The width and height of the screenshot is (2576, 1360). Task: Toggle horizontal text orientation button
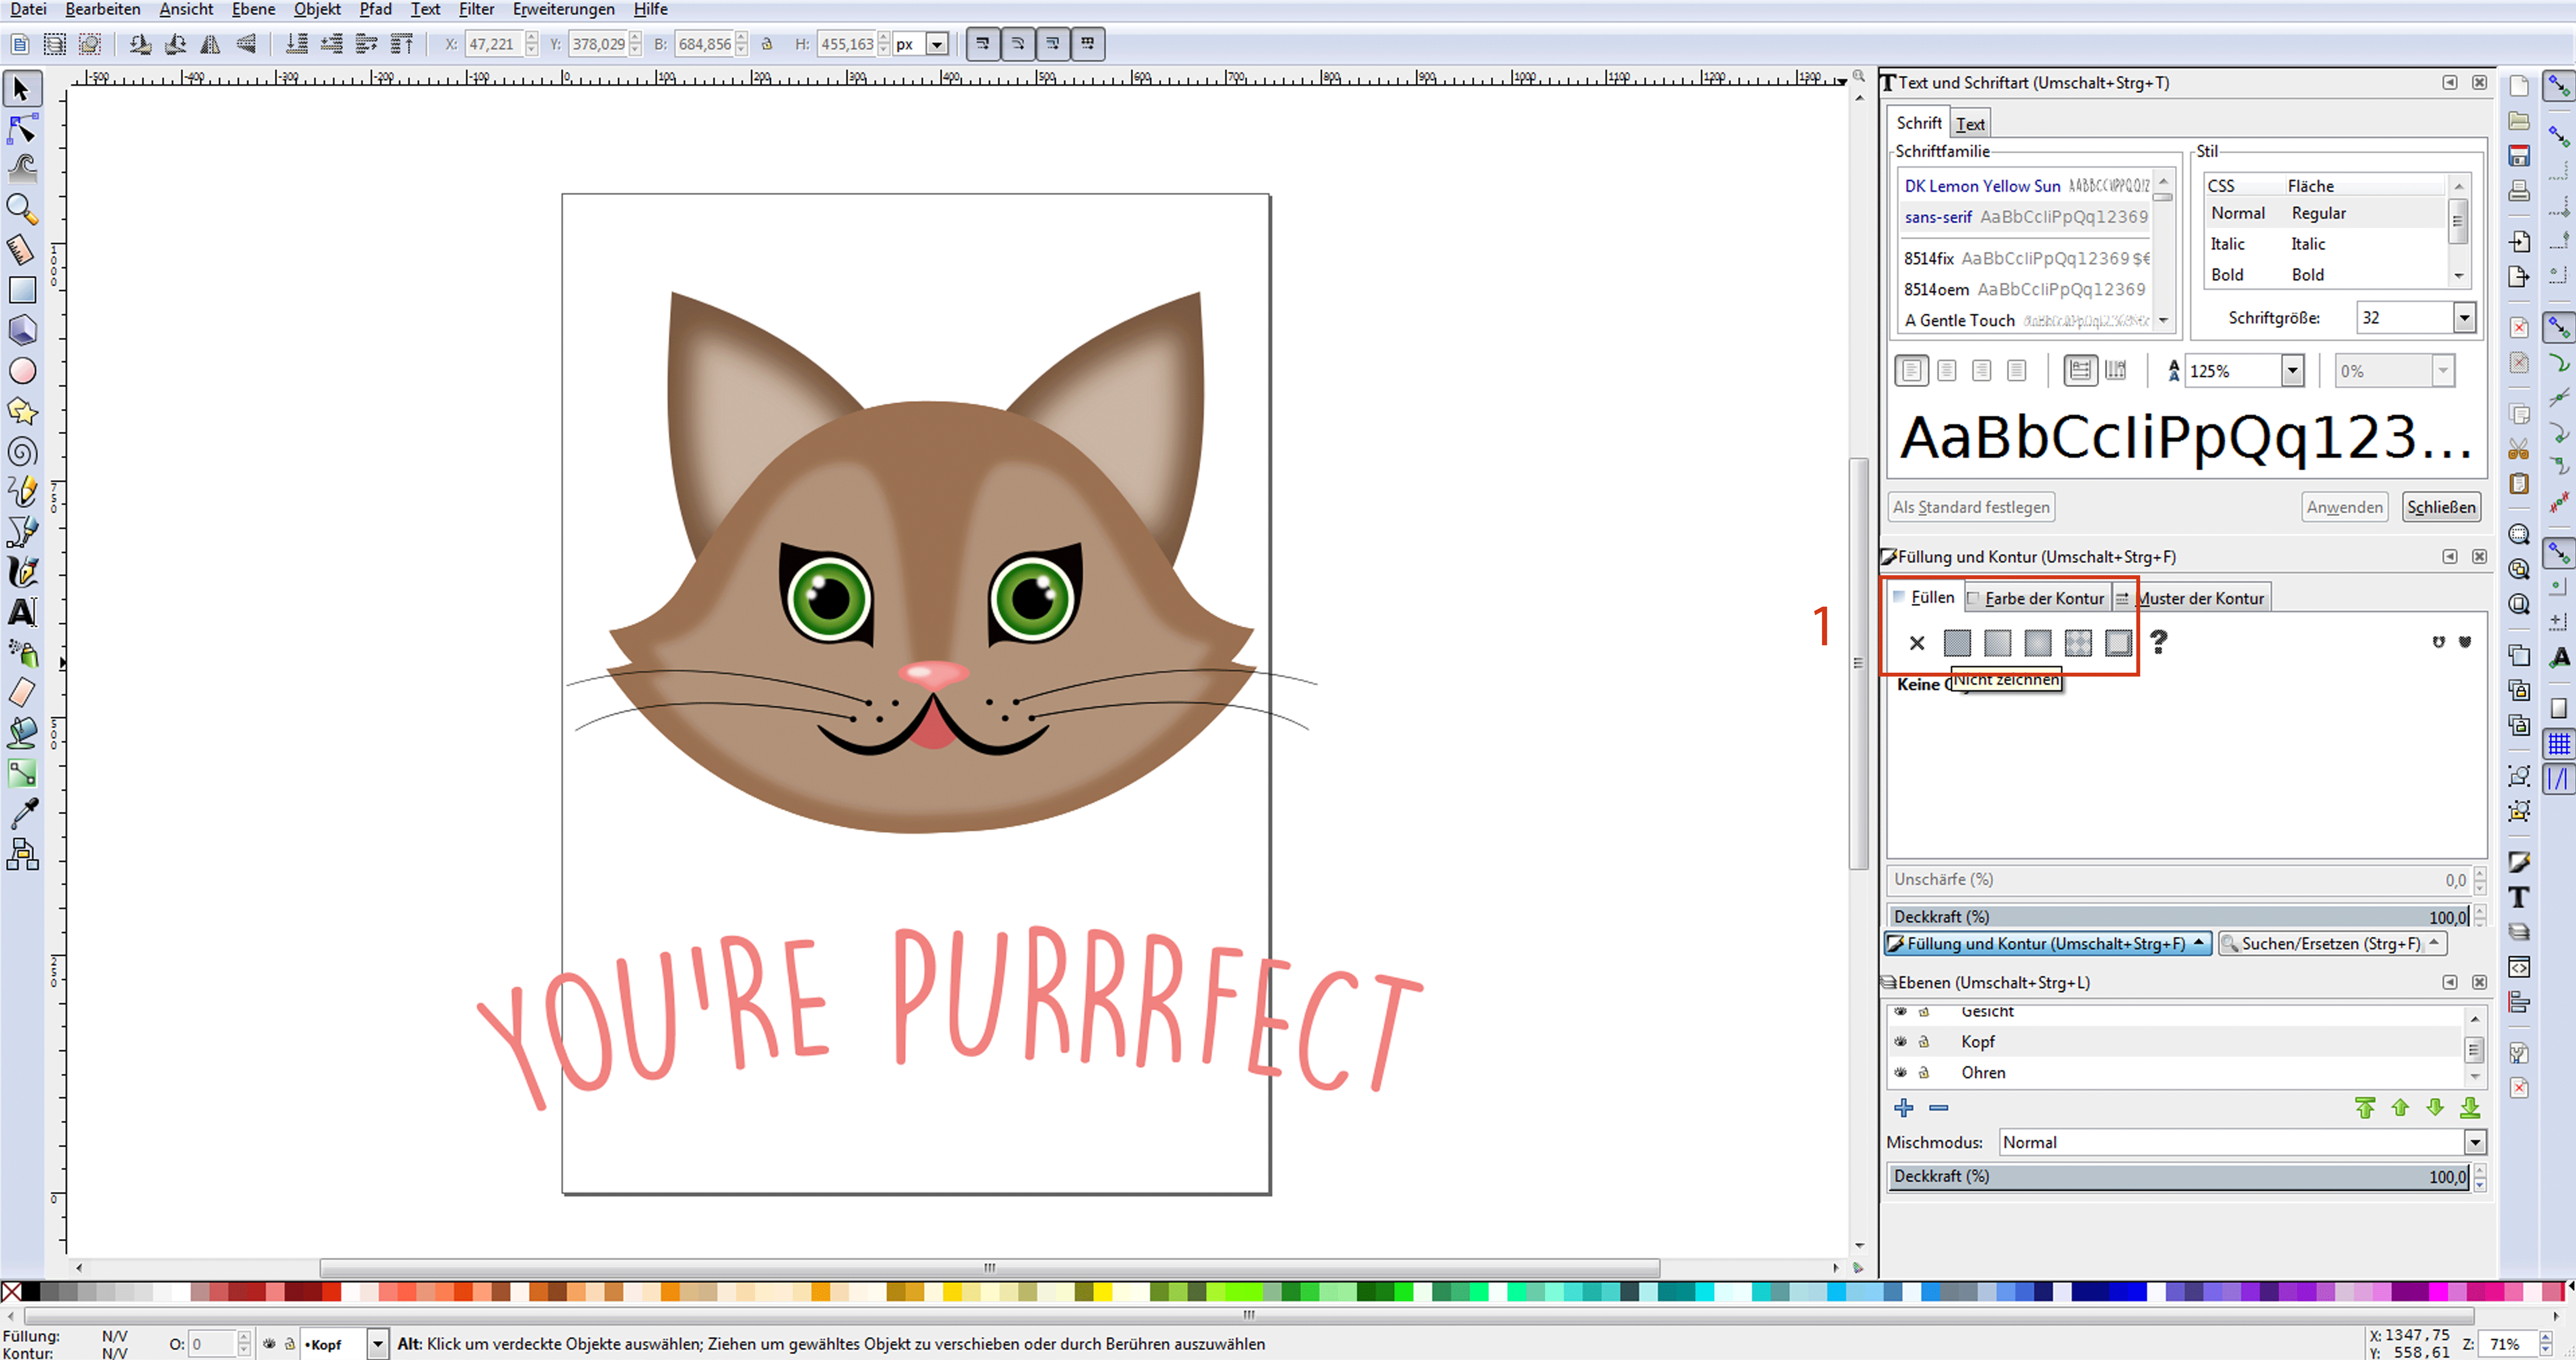click(x=2080, y=371)
